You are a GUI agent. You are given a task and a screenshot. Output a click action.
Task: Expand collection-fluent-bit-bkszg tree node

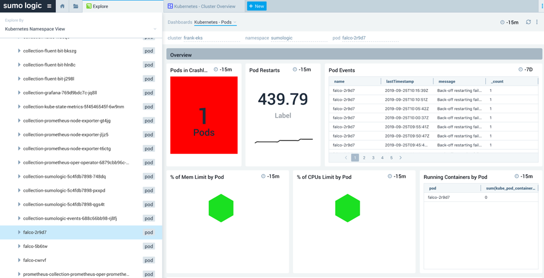click(19, 51)
